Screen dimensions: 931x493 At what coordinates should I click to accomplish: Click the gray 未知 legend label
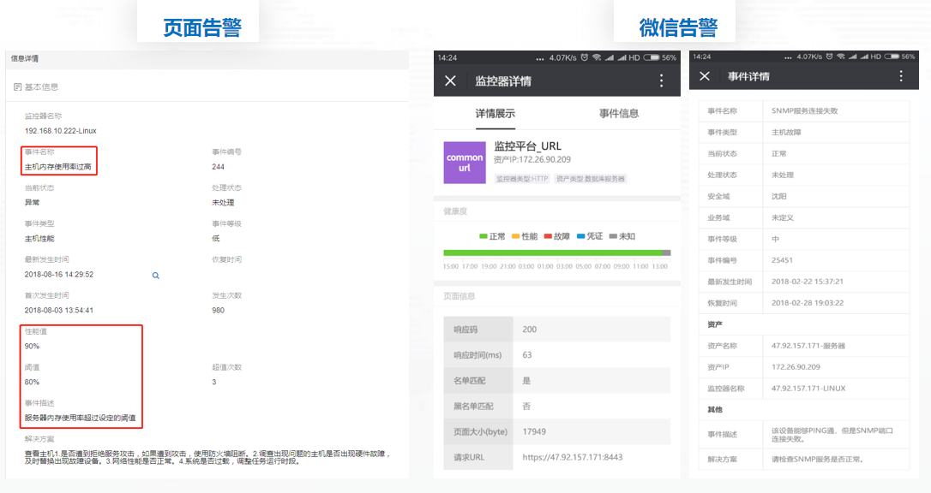click(627, 236)
